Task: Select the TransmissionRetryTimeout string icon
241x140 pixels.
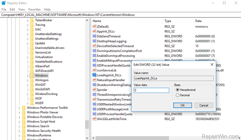Action: click(94, 99)
